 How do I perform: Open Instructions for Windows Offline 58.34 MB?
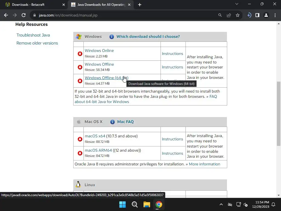click(x=172, y=67)
